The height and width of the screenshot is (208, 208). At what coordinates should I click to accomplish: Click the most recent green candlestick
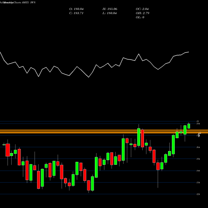coord(189,126)
